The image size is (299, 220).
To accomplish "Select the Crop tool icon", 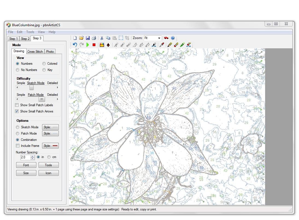I will coord(127,38).
